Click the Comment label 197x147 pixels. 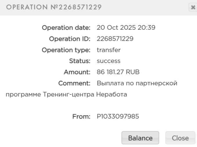click(74, 83)
